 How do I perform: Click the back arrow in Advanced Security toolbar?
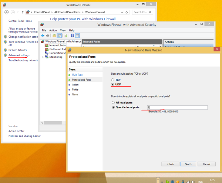pyautogui.click(x=43, y=35)
